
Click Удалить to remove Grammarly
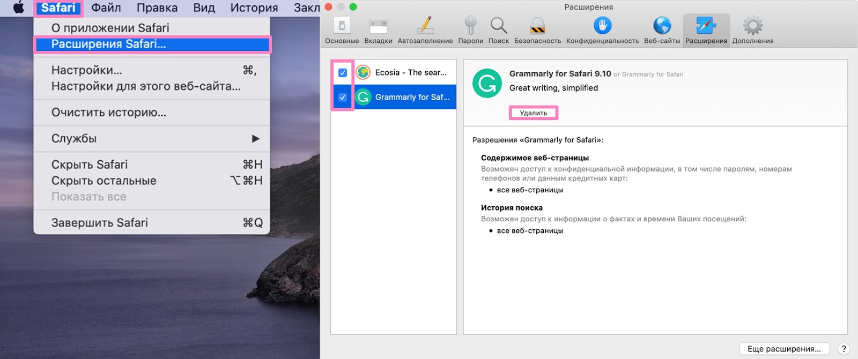[x=534, y=113]
